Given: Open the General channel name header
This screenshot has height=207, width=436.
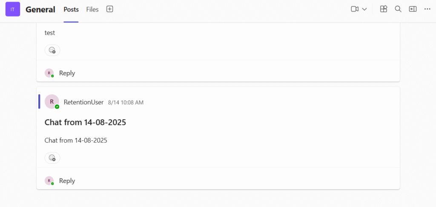Looking at the screenshot, I should [x=40, y=9].
